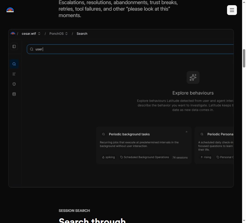Click the rising trend tag
This screenshot has height=223, width=246.
click(x=206, y=157)
